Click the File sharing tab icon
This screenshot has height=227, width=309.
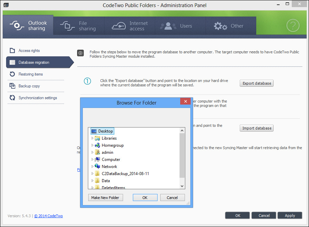67,26
